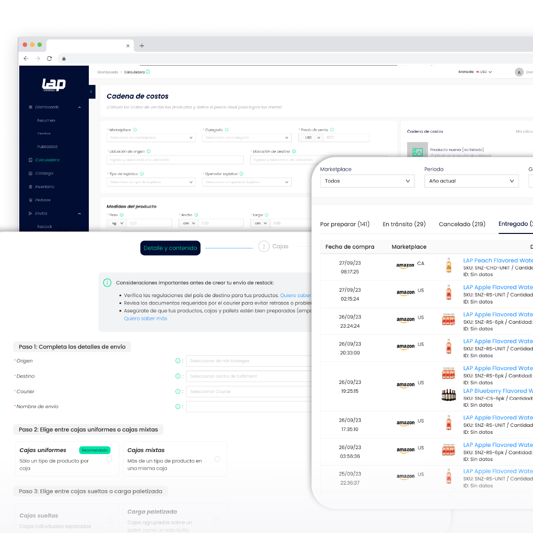Screen dimensions: 533x533
Task: Open Resumen under Dashboards
Action: point(46,120)
